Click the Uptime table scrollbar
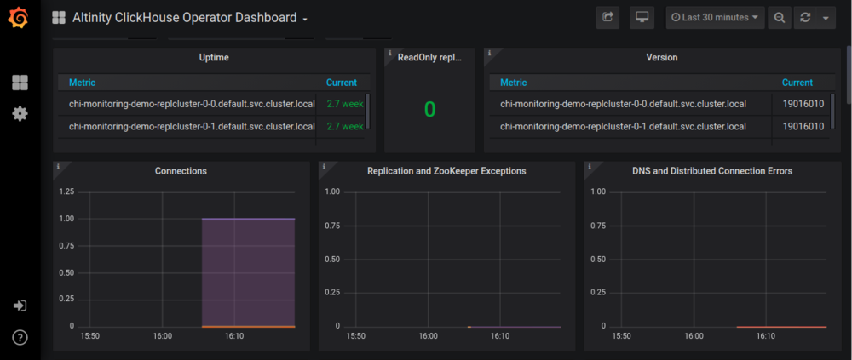The width and height of the screenshot is (852, 360). coord(368,111)
